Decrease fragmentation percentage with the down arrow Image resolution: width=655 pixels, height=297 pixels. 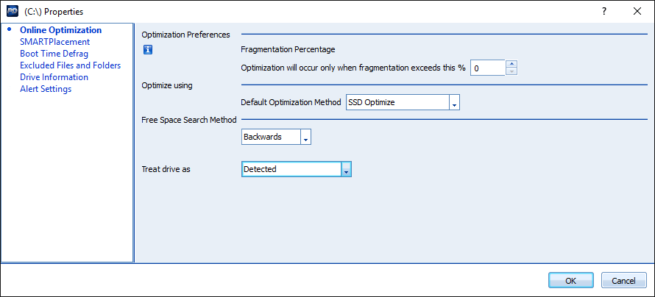click(x=511, y=71)
